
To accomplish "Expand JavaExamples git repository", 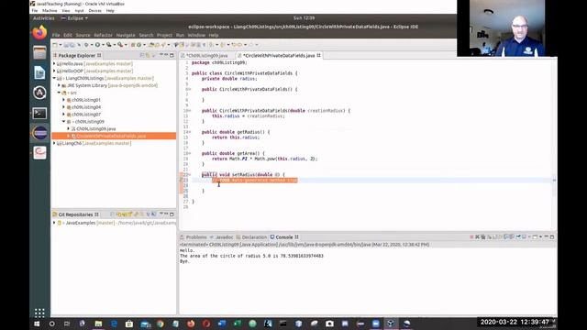I will (x=54, y=223).
